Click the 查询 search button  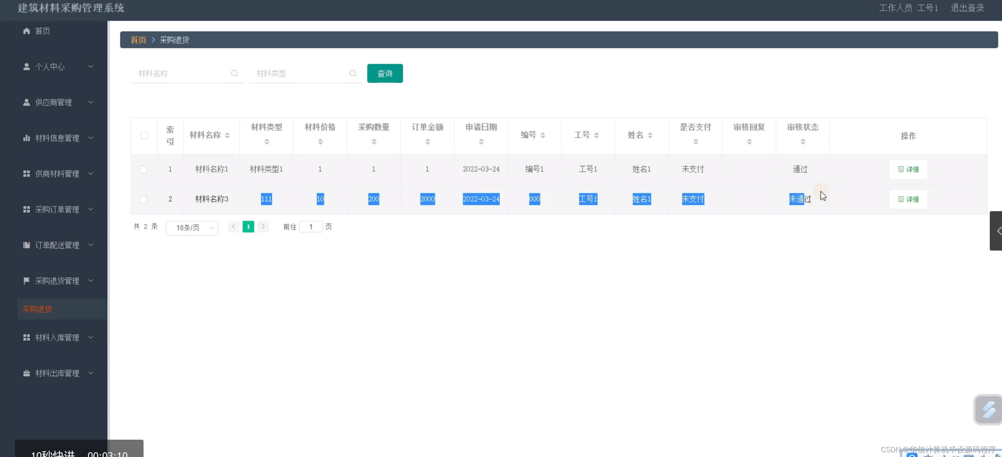pyautogui.click(x=384, y=73)
